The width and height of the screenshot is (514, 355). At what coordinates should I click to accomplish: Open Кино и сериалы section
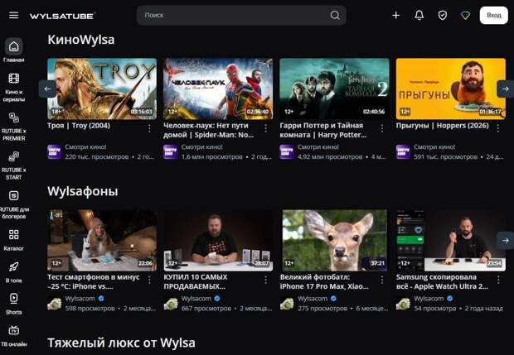14,84
